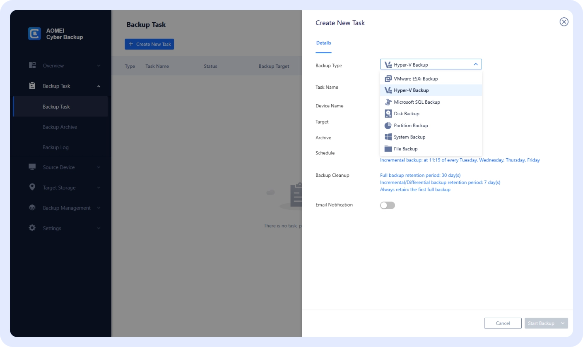The width and height of the screenshot is (583, 347).
Task: Expand the Source Device sidebar section
Action: coord(99,167)
